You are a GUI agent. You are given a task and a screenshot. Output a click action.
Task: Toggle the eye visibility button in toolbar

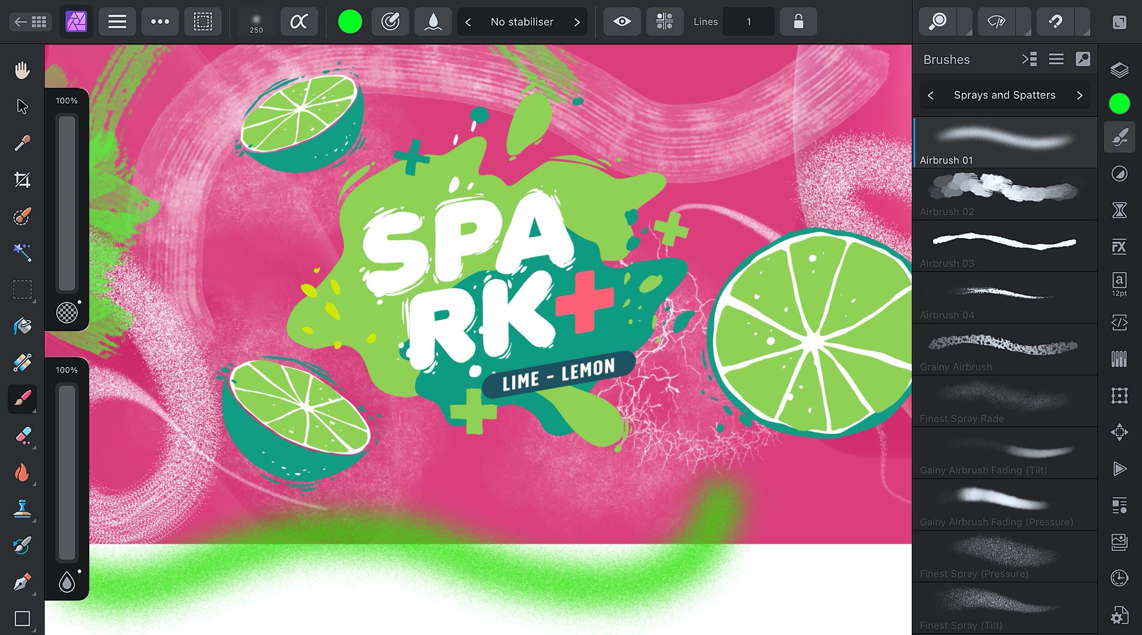pyautogui.click(x=622, y=22)
